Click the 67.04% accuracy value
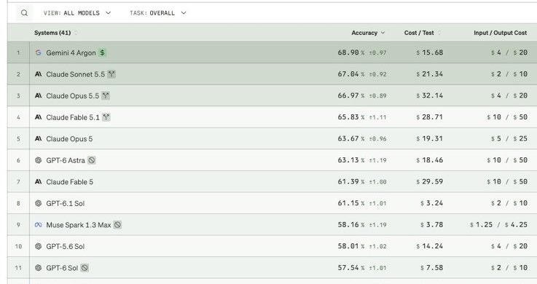The image size is (537, 284). click(351, 74)
